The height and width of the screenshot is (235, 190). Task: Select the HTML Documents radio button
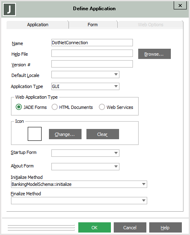pyautogui.click(x=55, y=107)
